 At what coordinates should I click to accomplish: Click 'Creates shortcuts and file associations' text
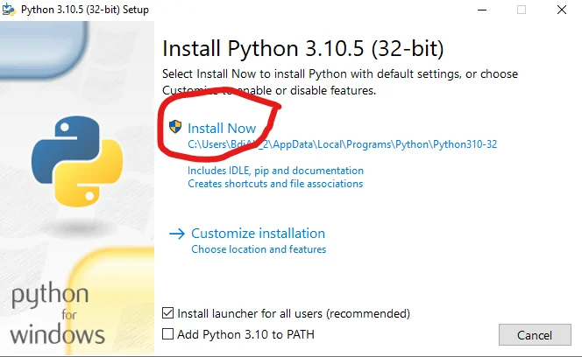275,184
